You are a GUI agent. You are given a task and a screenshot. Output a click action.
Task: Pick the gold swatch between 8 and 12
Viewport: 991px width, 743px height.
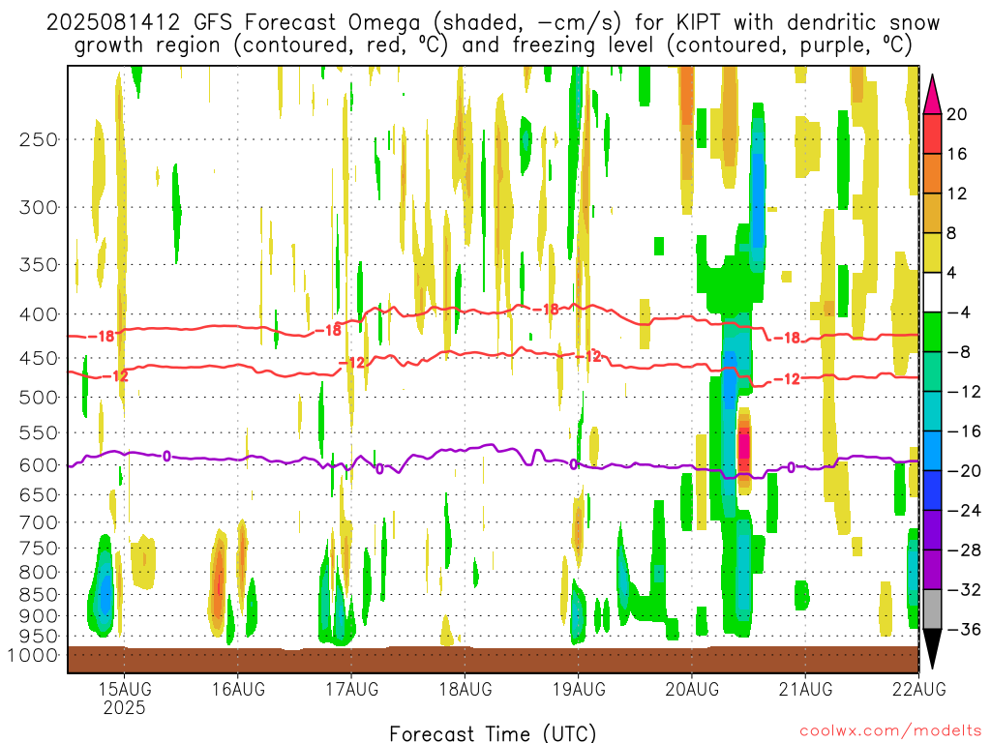coord(932,213)
